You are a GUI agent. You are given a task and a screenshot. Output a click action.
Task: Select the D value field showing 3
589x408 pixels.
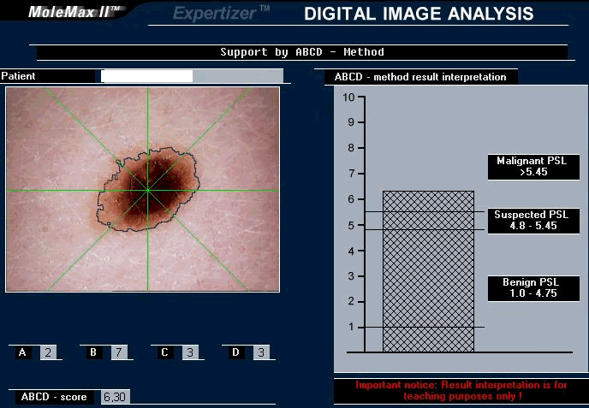point(261,352)
